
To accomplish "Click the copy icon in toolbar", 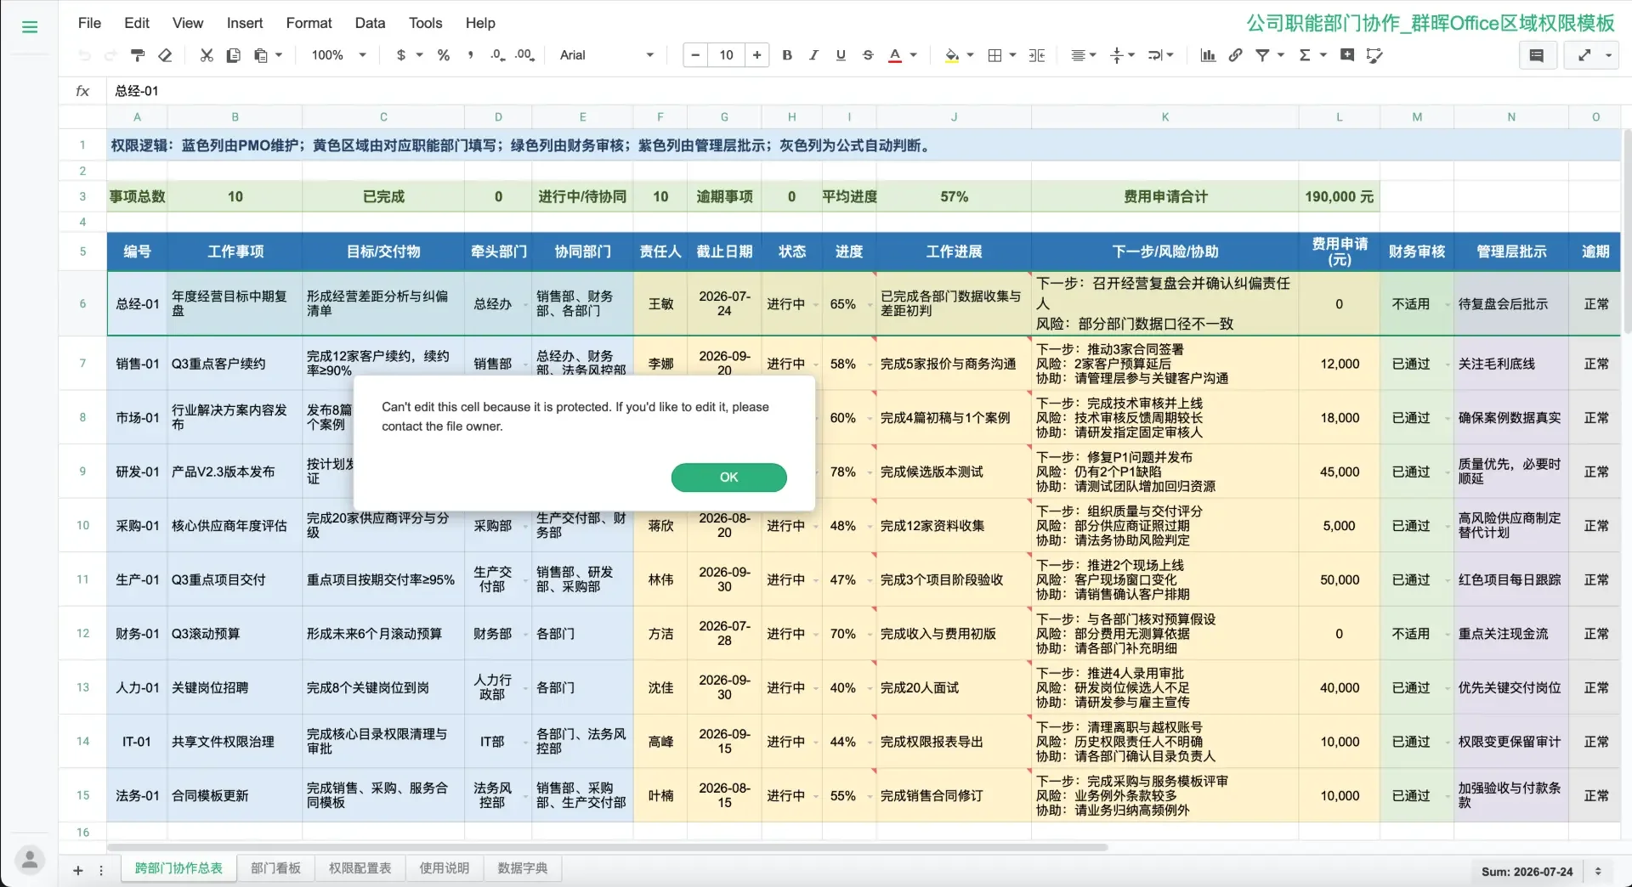I will (x=233, y=55).
